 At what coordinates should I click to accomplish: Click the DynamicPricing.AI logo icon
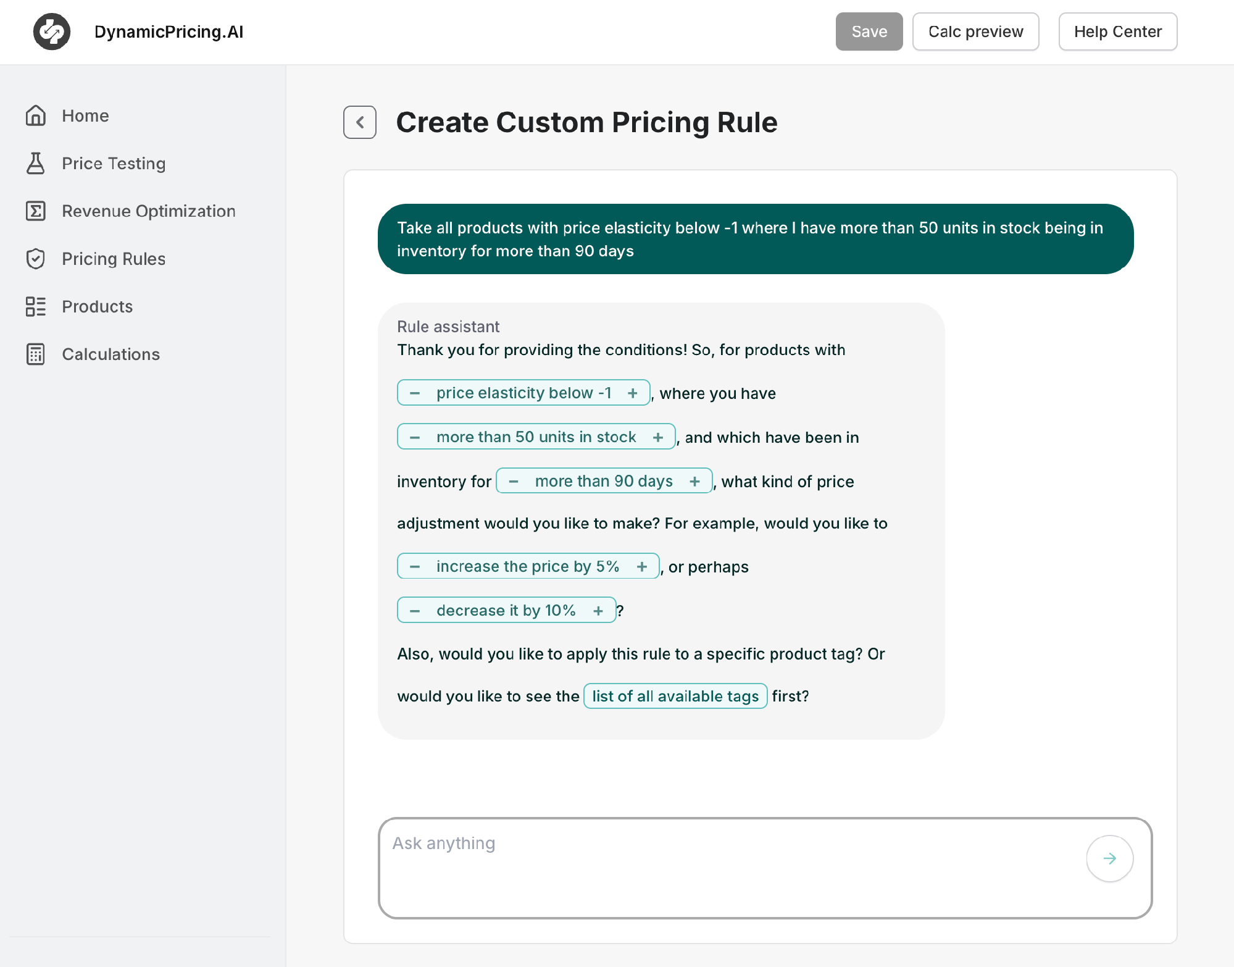(x=51, y=31)
